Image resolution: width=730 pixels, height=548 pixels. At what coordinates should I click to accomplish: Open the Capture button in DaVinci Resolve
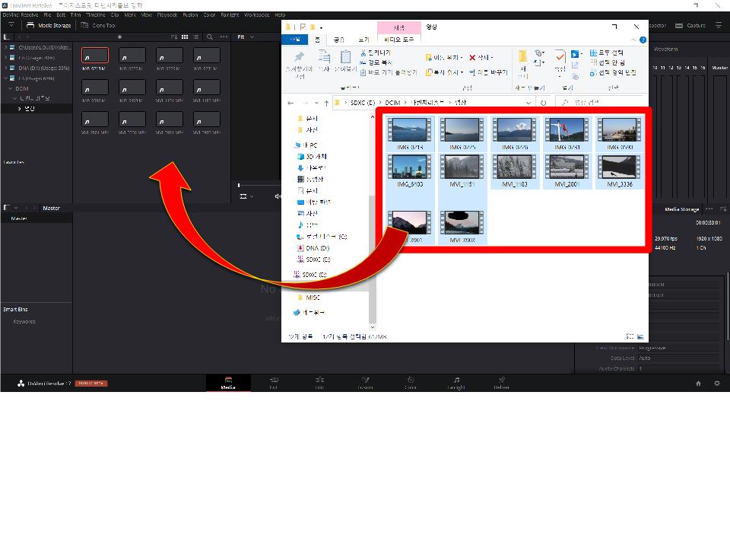(x=690, y=25)
